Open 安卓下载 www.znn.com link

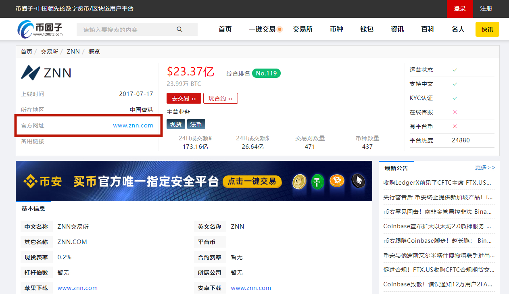coord(251,288)
